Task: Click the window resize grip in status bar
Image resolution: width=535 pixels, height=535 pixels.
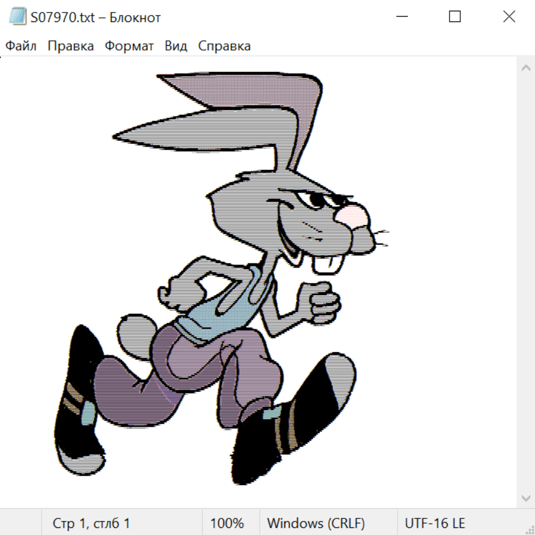Action: 529,529
